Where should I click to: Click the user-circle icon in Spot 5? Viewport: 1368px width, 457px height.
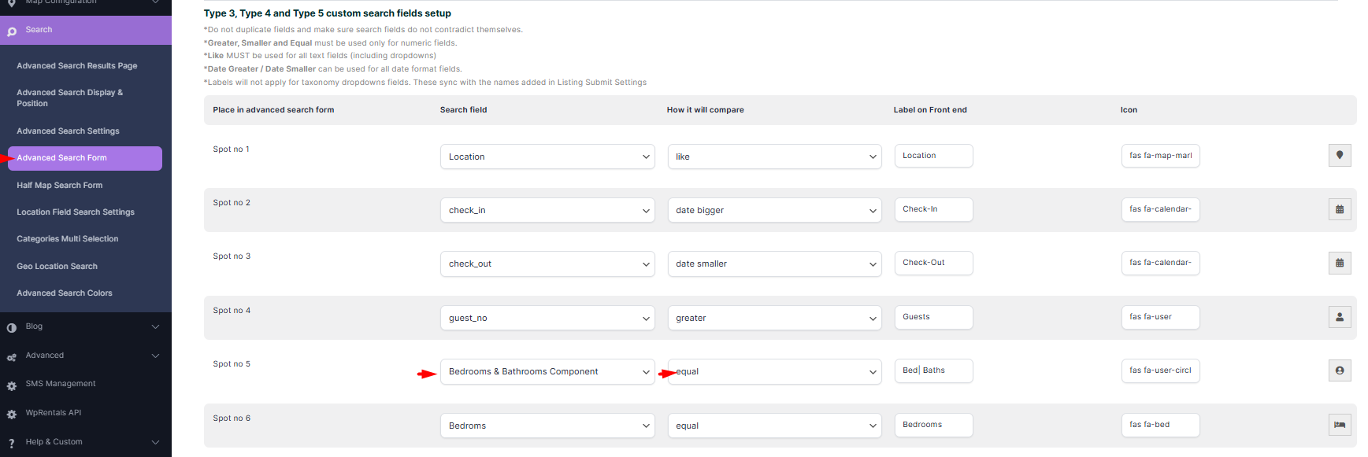(1339, 370)
